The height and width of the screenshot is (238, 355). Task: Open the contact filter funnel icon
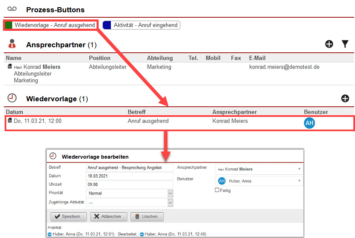[345, 44]
